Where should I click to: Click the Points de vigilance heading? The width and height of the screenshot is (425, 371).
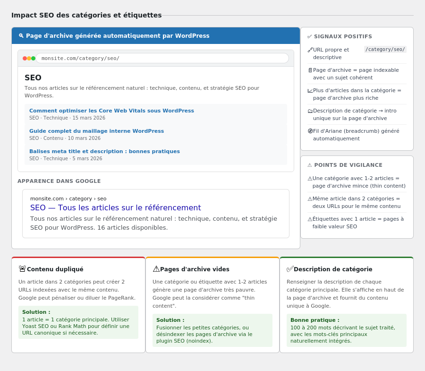[x=348, y=165]
